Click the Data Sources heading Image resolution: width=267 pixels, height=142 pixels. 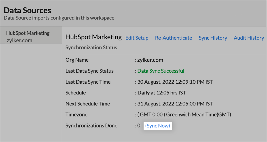point(27,10)
